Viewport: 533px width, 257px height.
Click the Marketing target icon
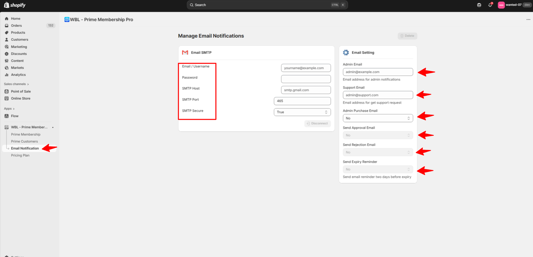click(x=6, y=47)
